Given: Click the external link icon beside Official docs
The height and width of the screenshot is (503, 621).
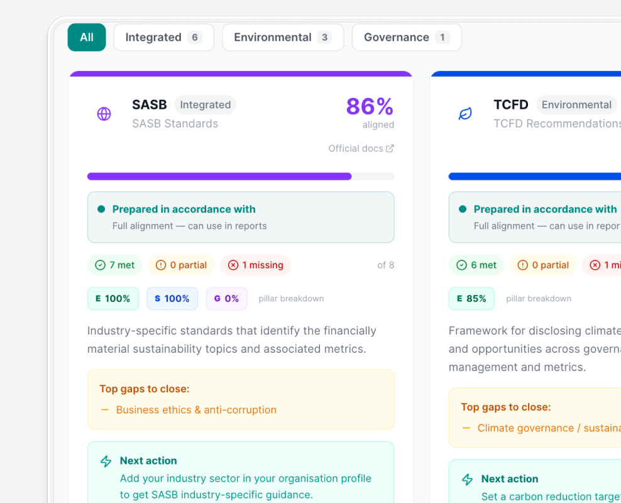Looking at the screenshot, I should pyautogui.click(x=390, y=148).
